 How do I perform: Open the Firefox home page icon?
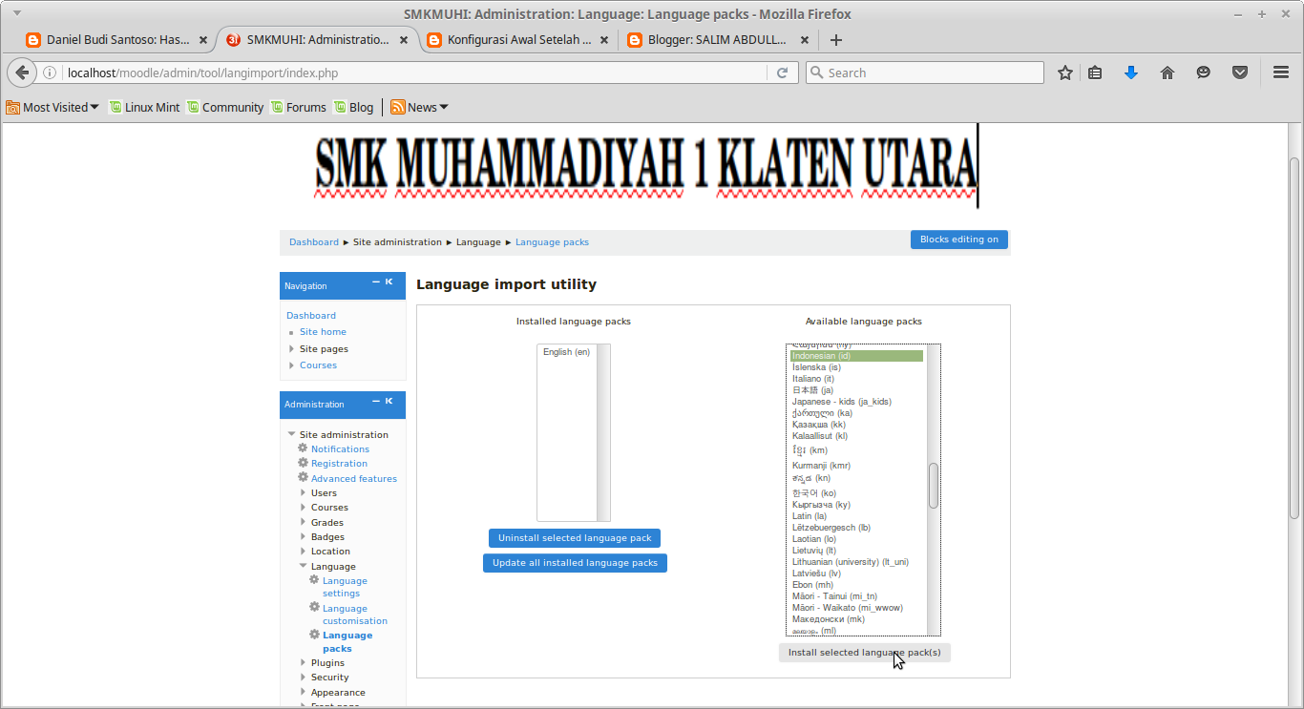tap(1167, 72)
